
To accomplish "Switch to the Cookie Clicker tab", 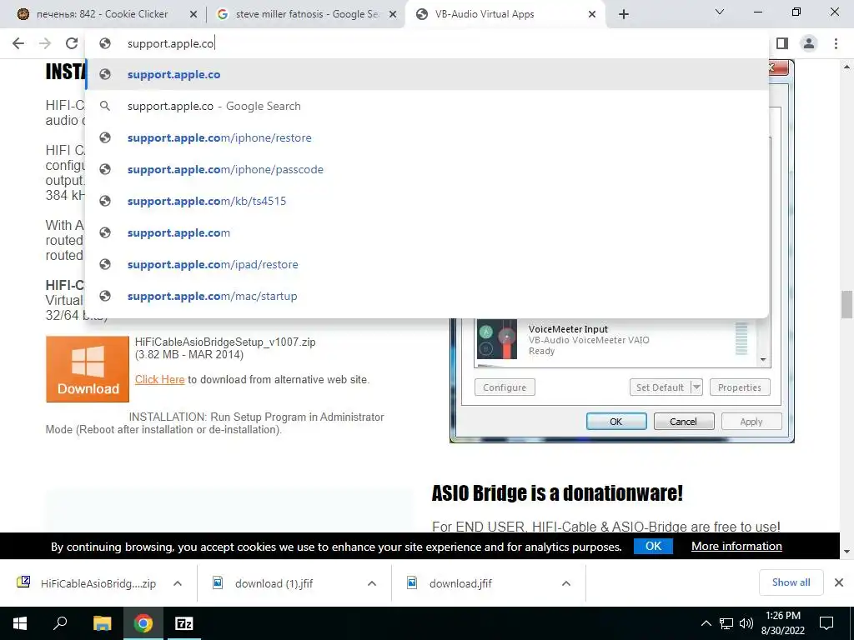I will pyautogui.click(x=102, y=14).
